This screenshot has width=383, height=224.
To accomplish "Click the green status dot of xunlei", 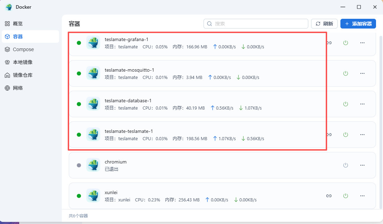I will point(79,196).
